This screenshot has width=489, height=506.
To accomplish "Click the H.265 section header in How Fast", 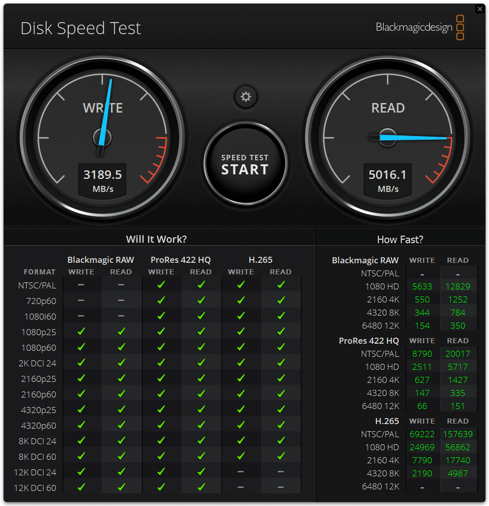I will point(387,421).
